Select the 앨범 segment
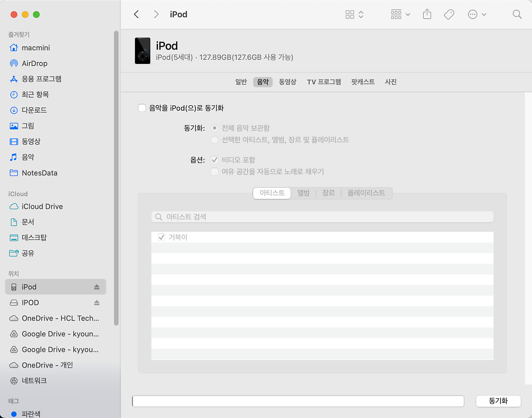This screenshot has height=418, width=532. point(303,193)
